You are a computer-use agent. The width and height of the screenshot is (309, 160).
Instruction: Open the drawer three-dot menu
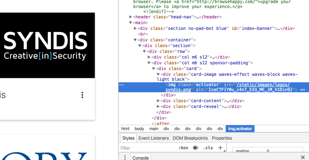pos(125,157)
